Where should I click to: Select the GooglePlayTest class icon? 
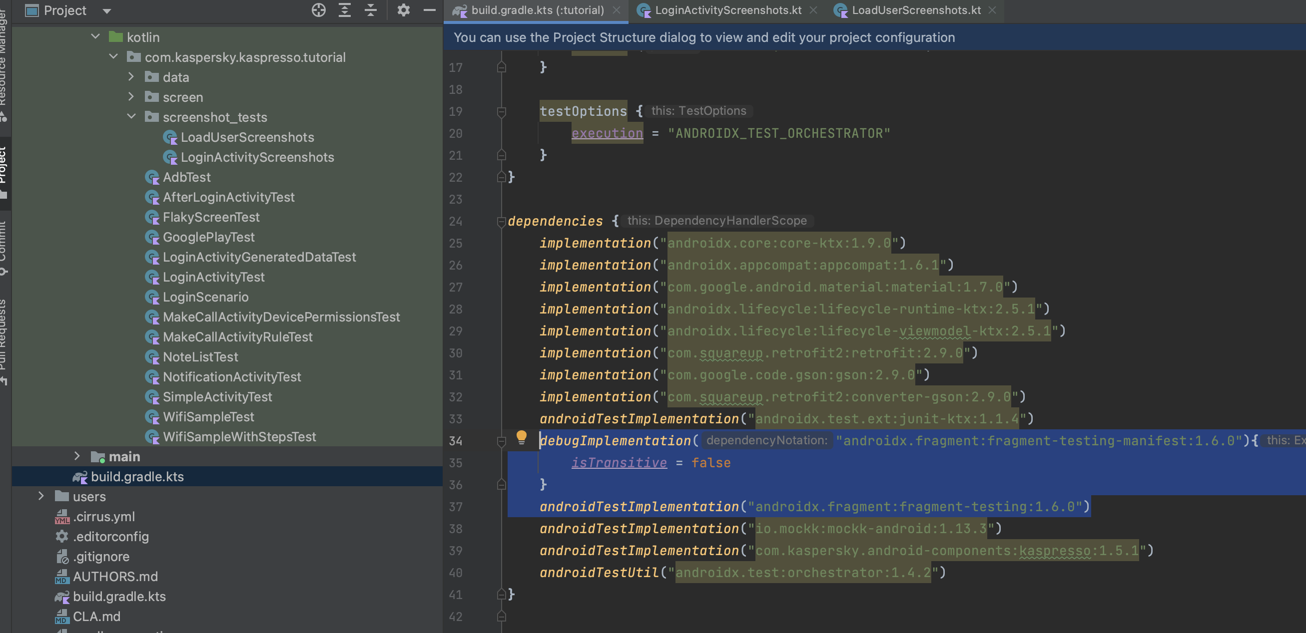pos(152,237)
